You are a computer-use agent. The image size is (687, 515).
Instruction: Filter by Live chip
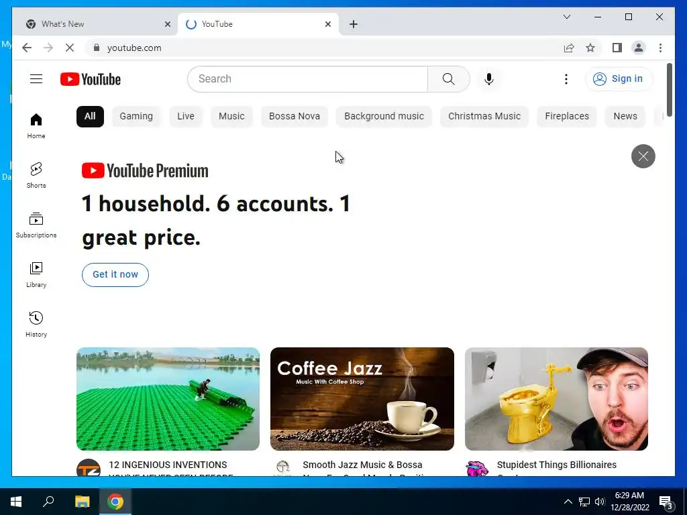[186, 117]
